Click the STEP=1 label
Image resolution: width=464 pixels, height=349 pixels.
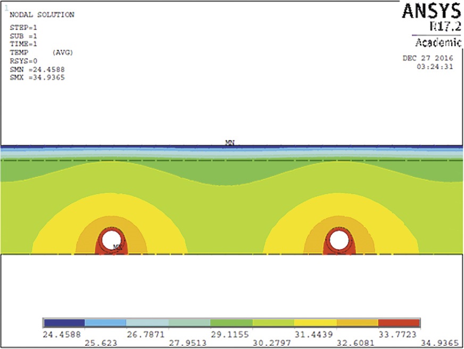point(23,28)
